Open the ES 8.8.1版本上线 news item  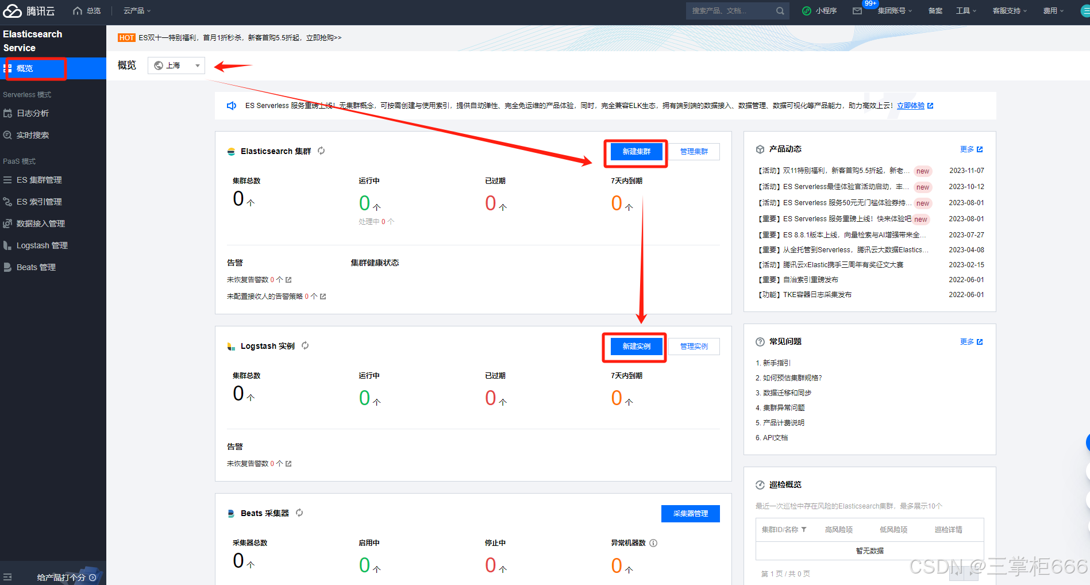point(842,235)
